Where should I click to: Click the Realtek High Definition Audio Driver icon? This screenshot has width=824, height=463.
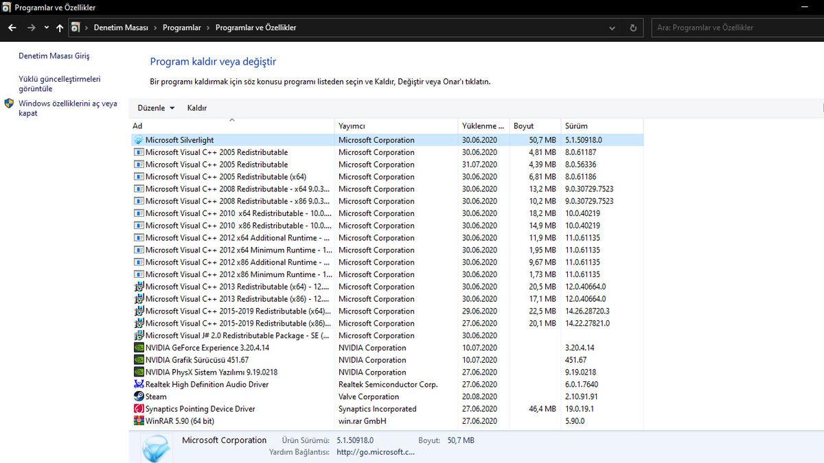point(138,384)
